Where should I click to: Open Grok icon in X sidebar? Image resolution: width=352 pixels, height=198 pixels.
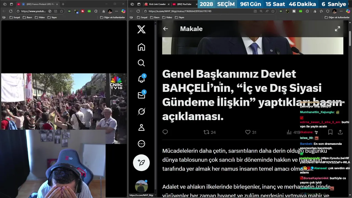pos(141,111)
